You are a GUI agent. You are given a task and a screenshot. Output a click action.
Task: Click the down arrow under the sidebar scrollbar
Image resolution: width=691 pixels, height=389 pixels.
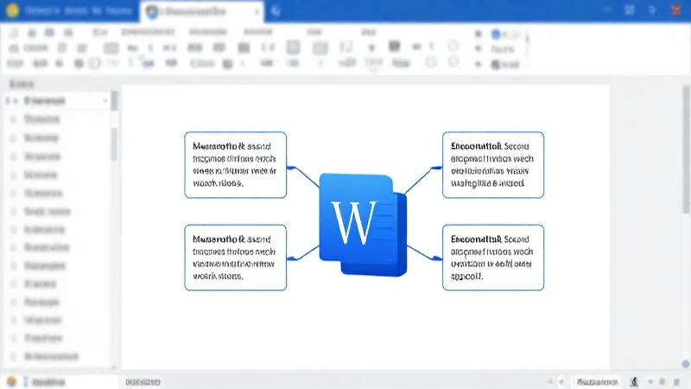tap(114, 367)
